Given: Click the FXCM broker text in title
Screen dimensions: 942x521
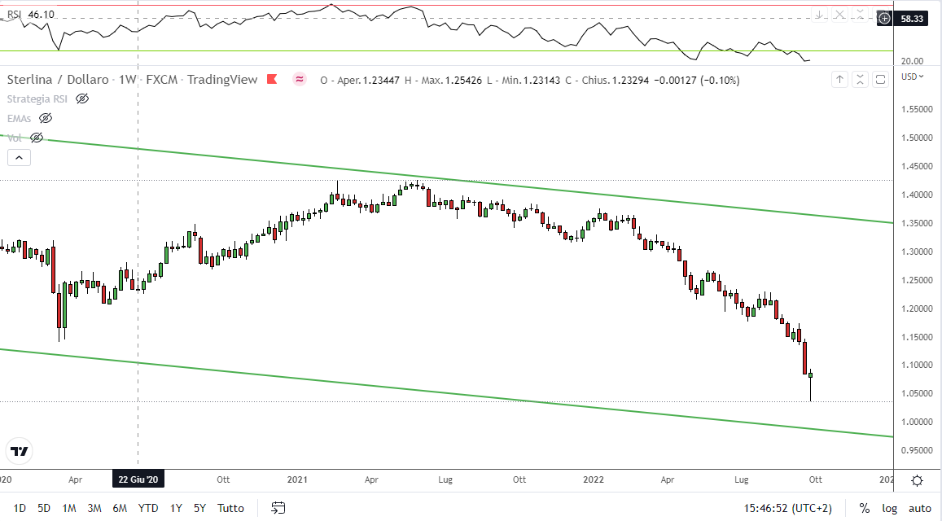Looking at the screenshot, I should click(161, 79).
